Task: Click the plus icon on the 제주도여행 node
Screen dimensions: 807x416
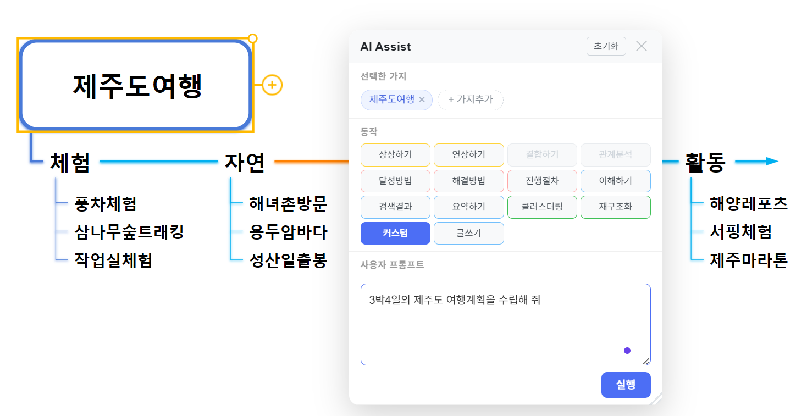Action: pyautogui.click(x=270, y=85)
